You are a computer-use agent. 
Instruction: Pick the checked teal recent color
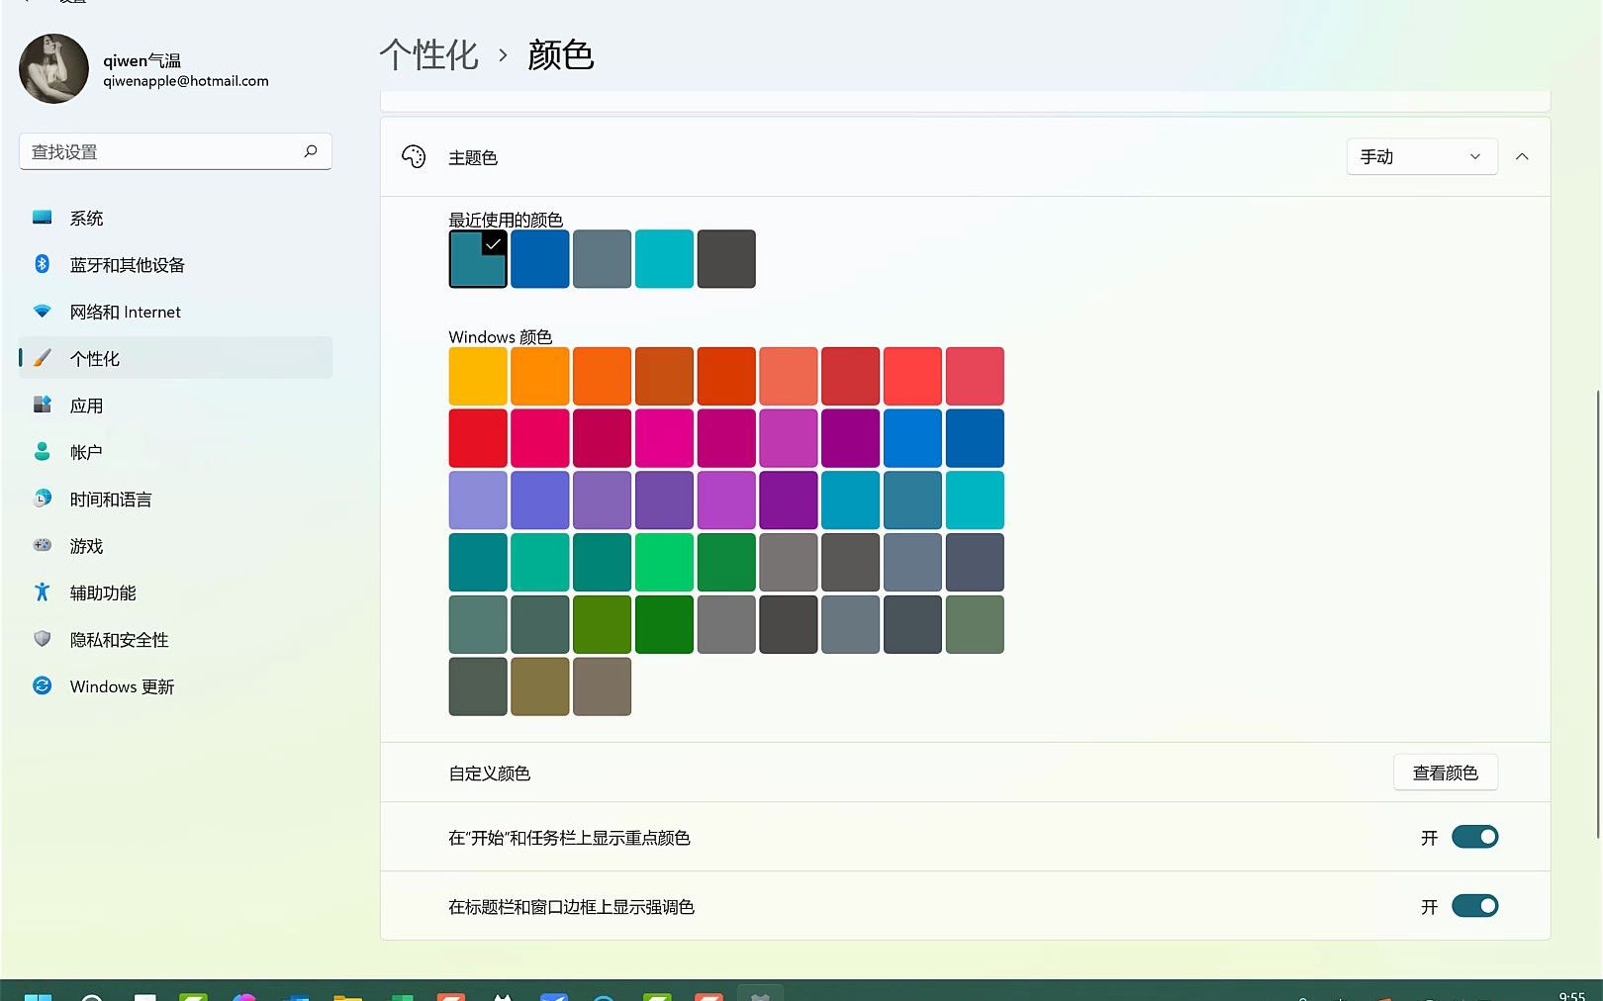[x=478, y=259]
